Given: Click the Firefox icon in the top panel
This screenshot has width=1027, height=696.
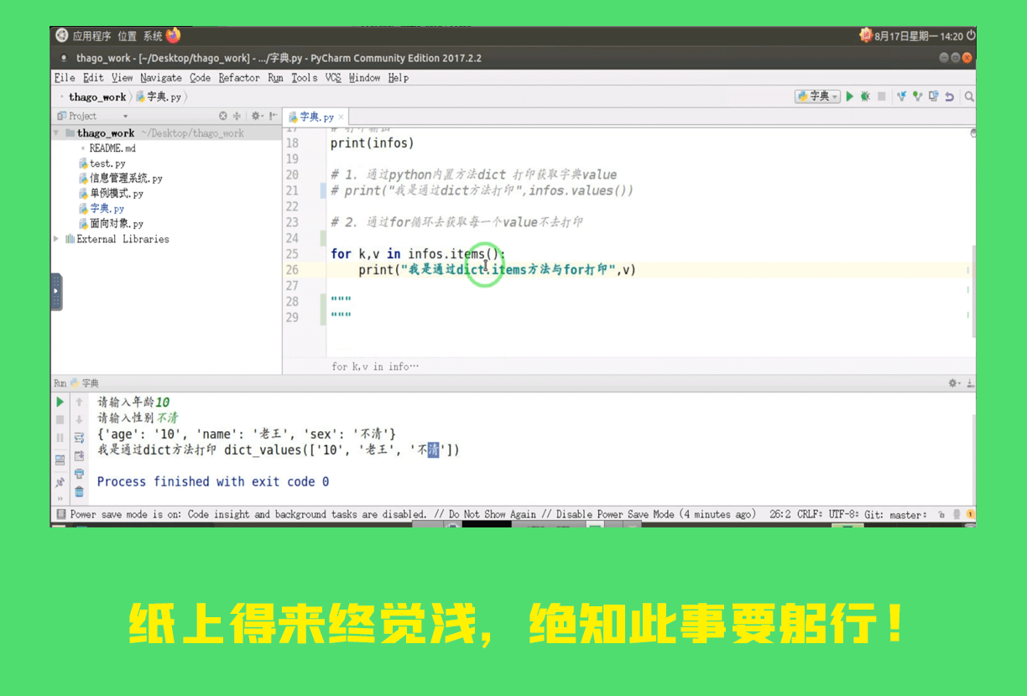Looking at the screenshot, I should [x=174, y=35].
